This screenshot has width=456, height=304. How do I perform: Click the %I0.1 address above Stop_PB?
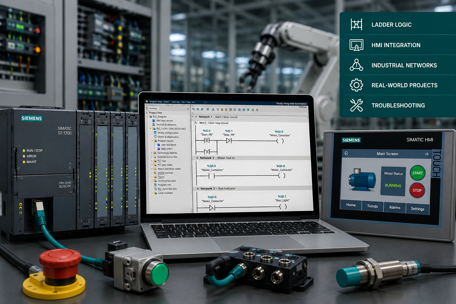click(x=229, y=131)
